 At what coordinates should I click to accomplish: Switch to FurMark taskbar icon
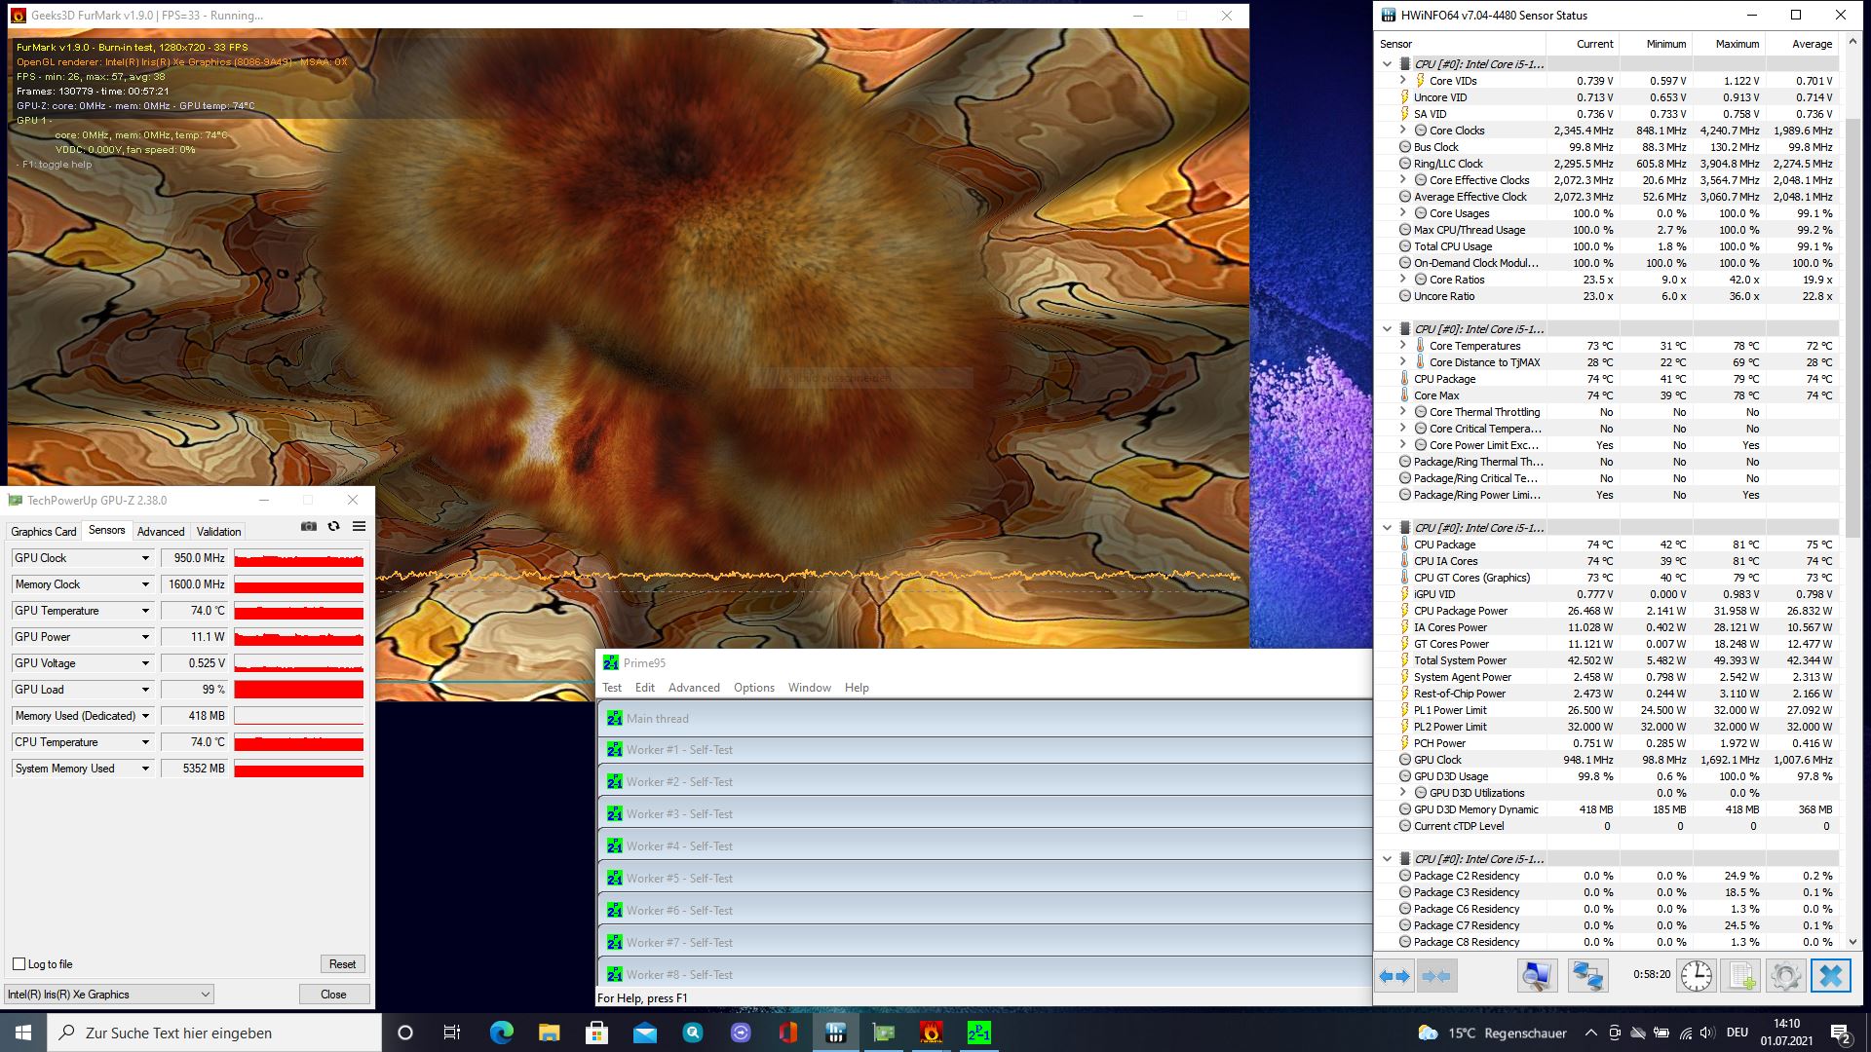(x=931, y=1033)
